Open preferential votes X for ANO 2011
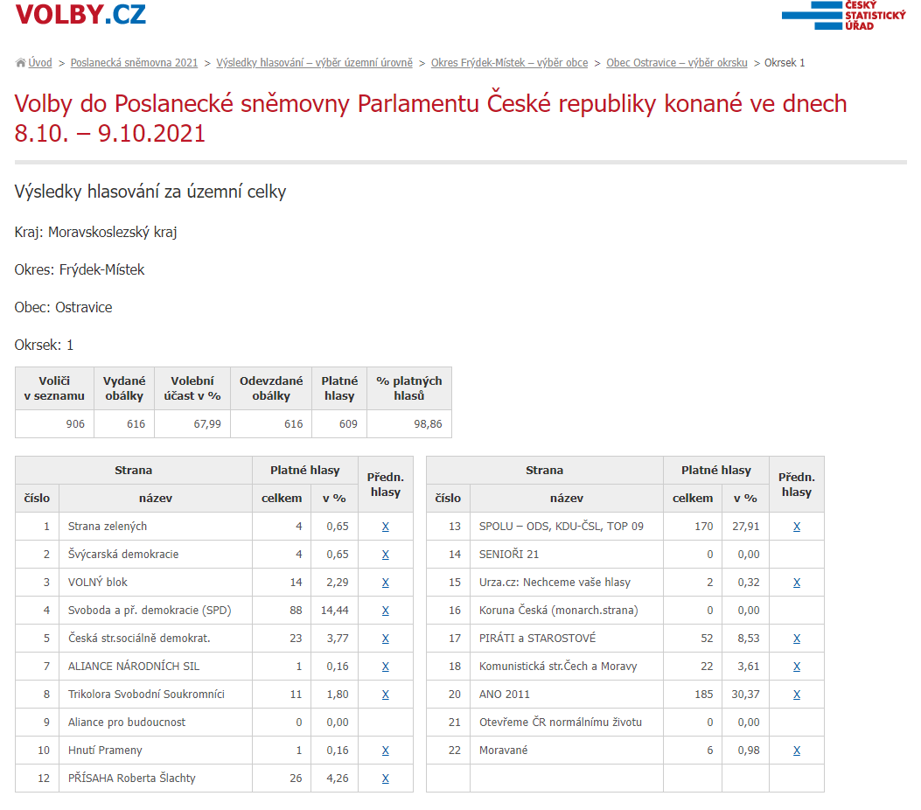Viewport: 921px width, 810px height. click(796, 695)
